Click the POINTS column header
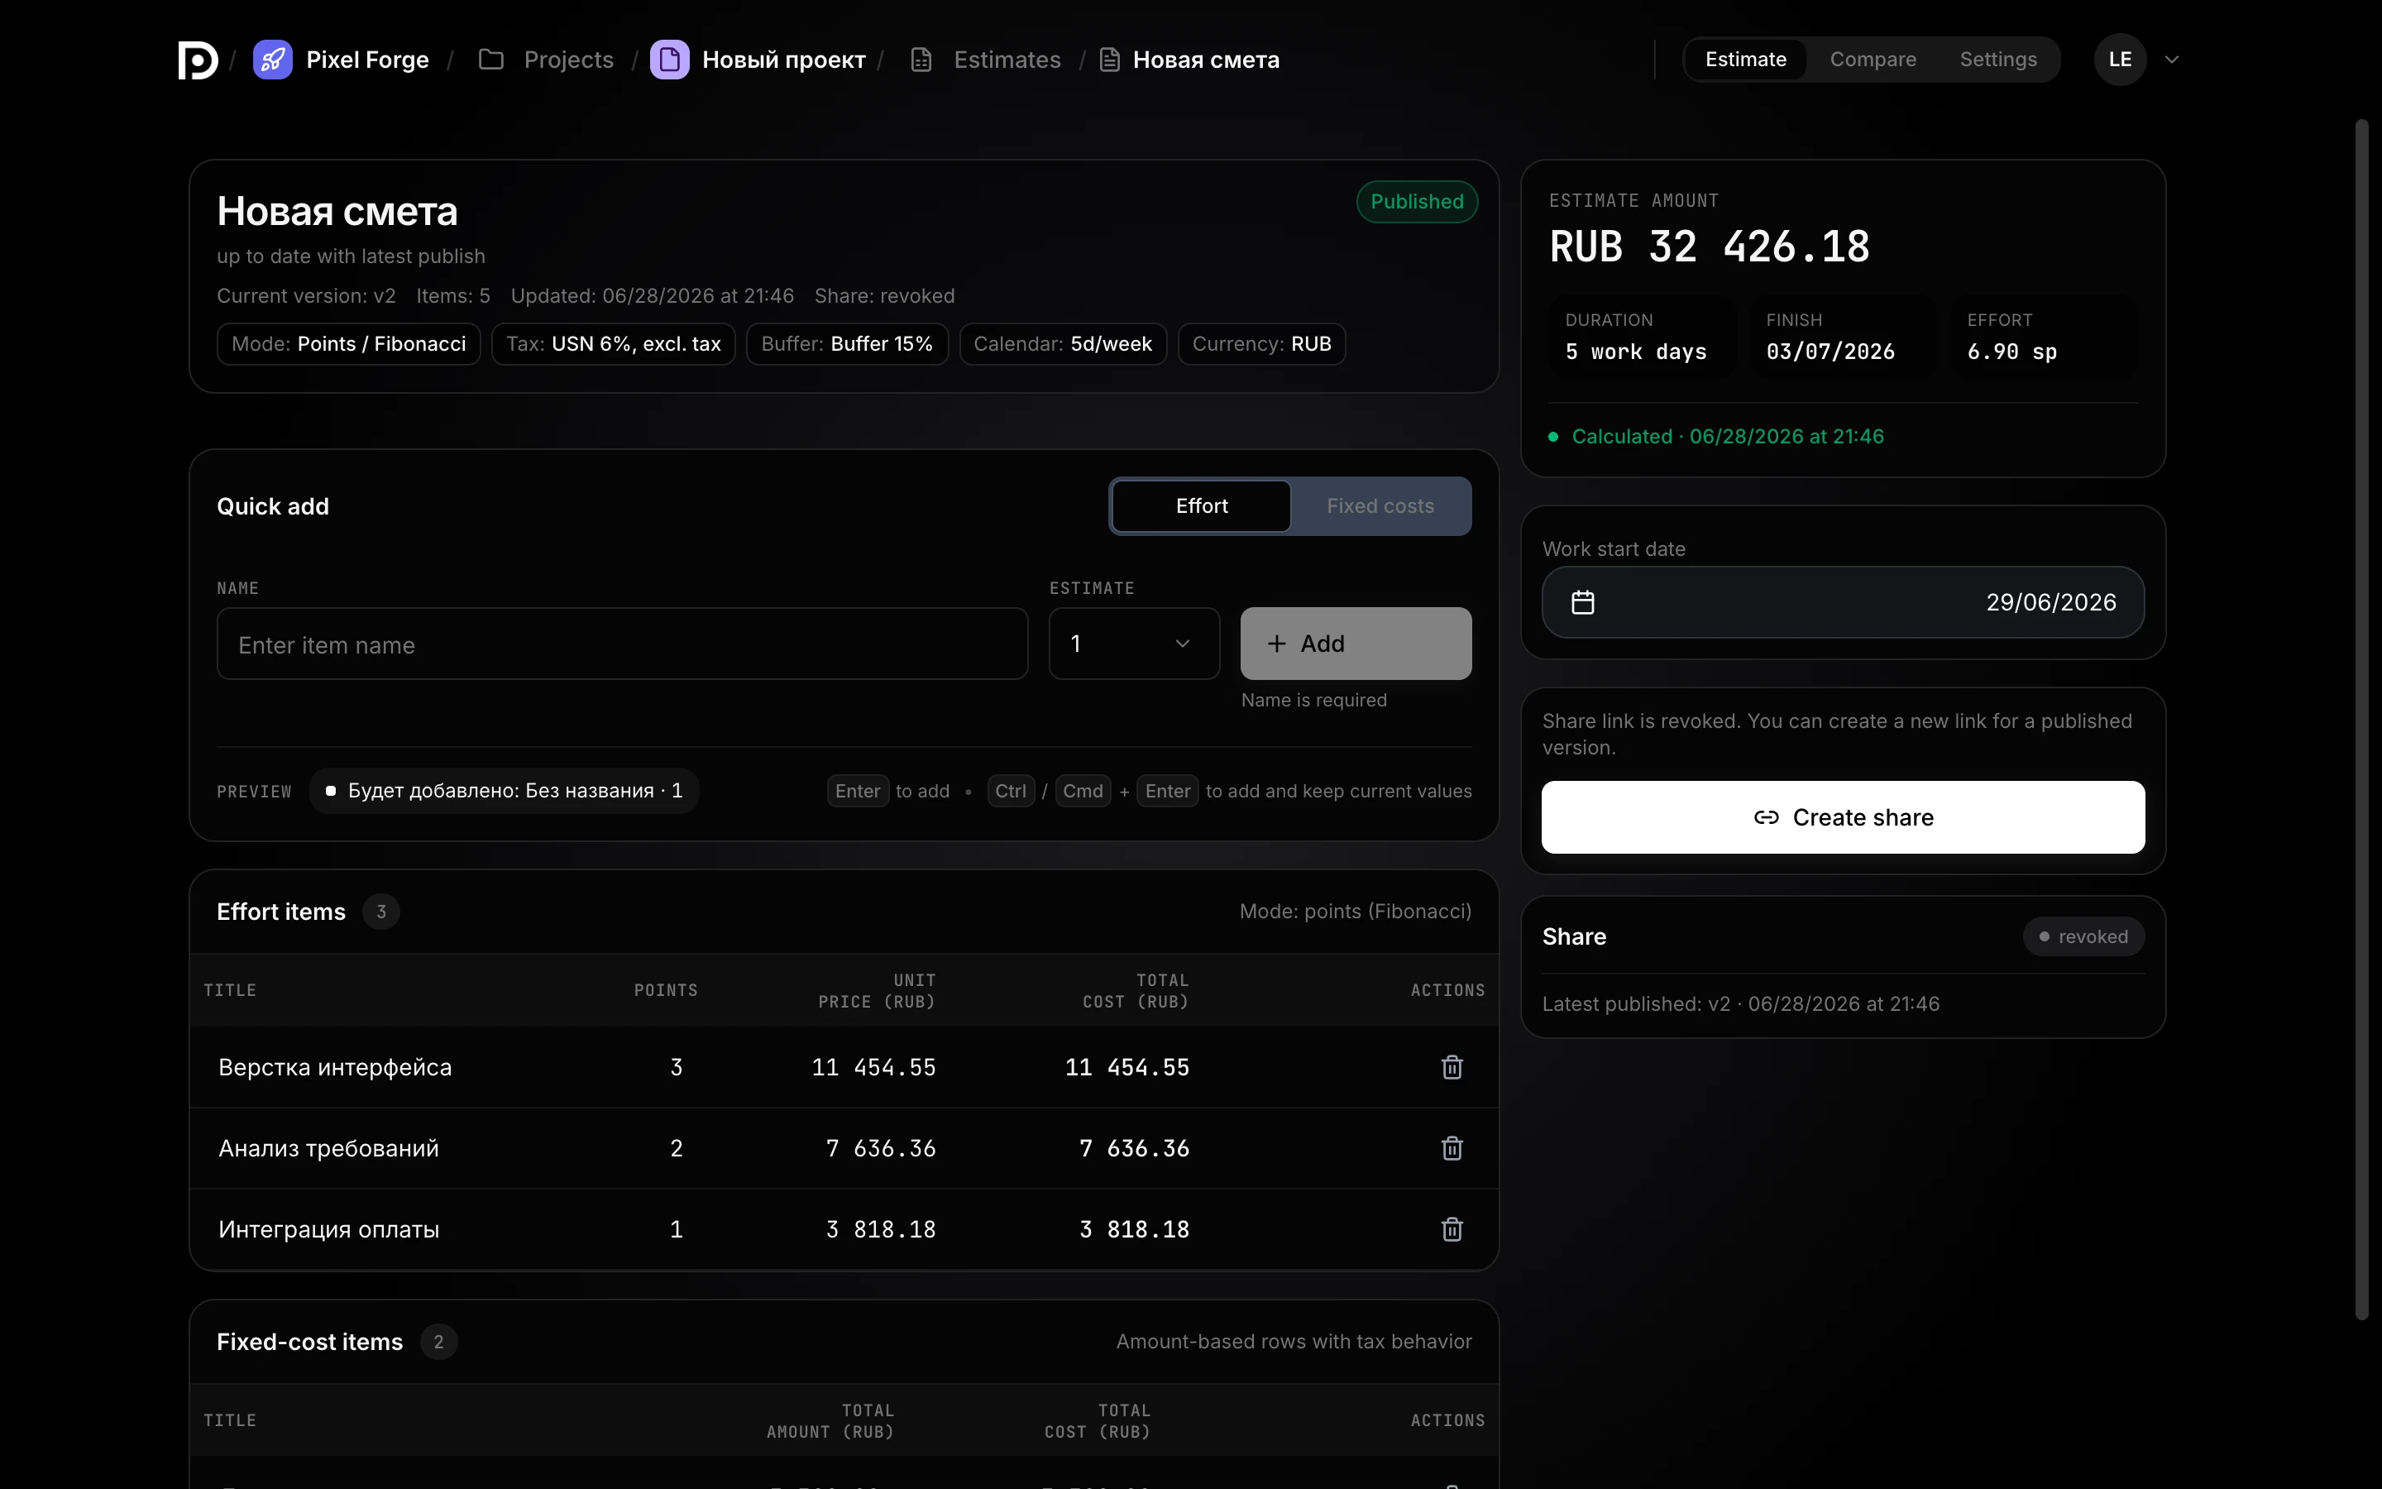This screenshot has height=1489, width=2382. 665,989
